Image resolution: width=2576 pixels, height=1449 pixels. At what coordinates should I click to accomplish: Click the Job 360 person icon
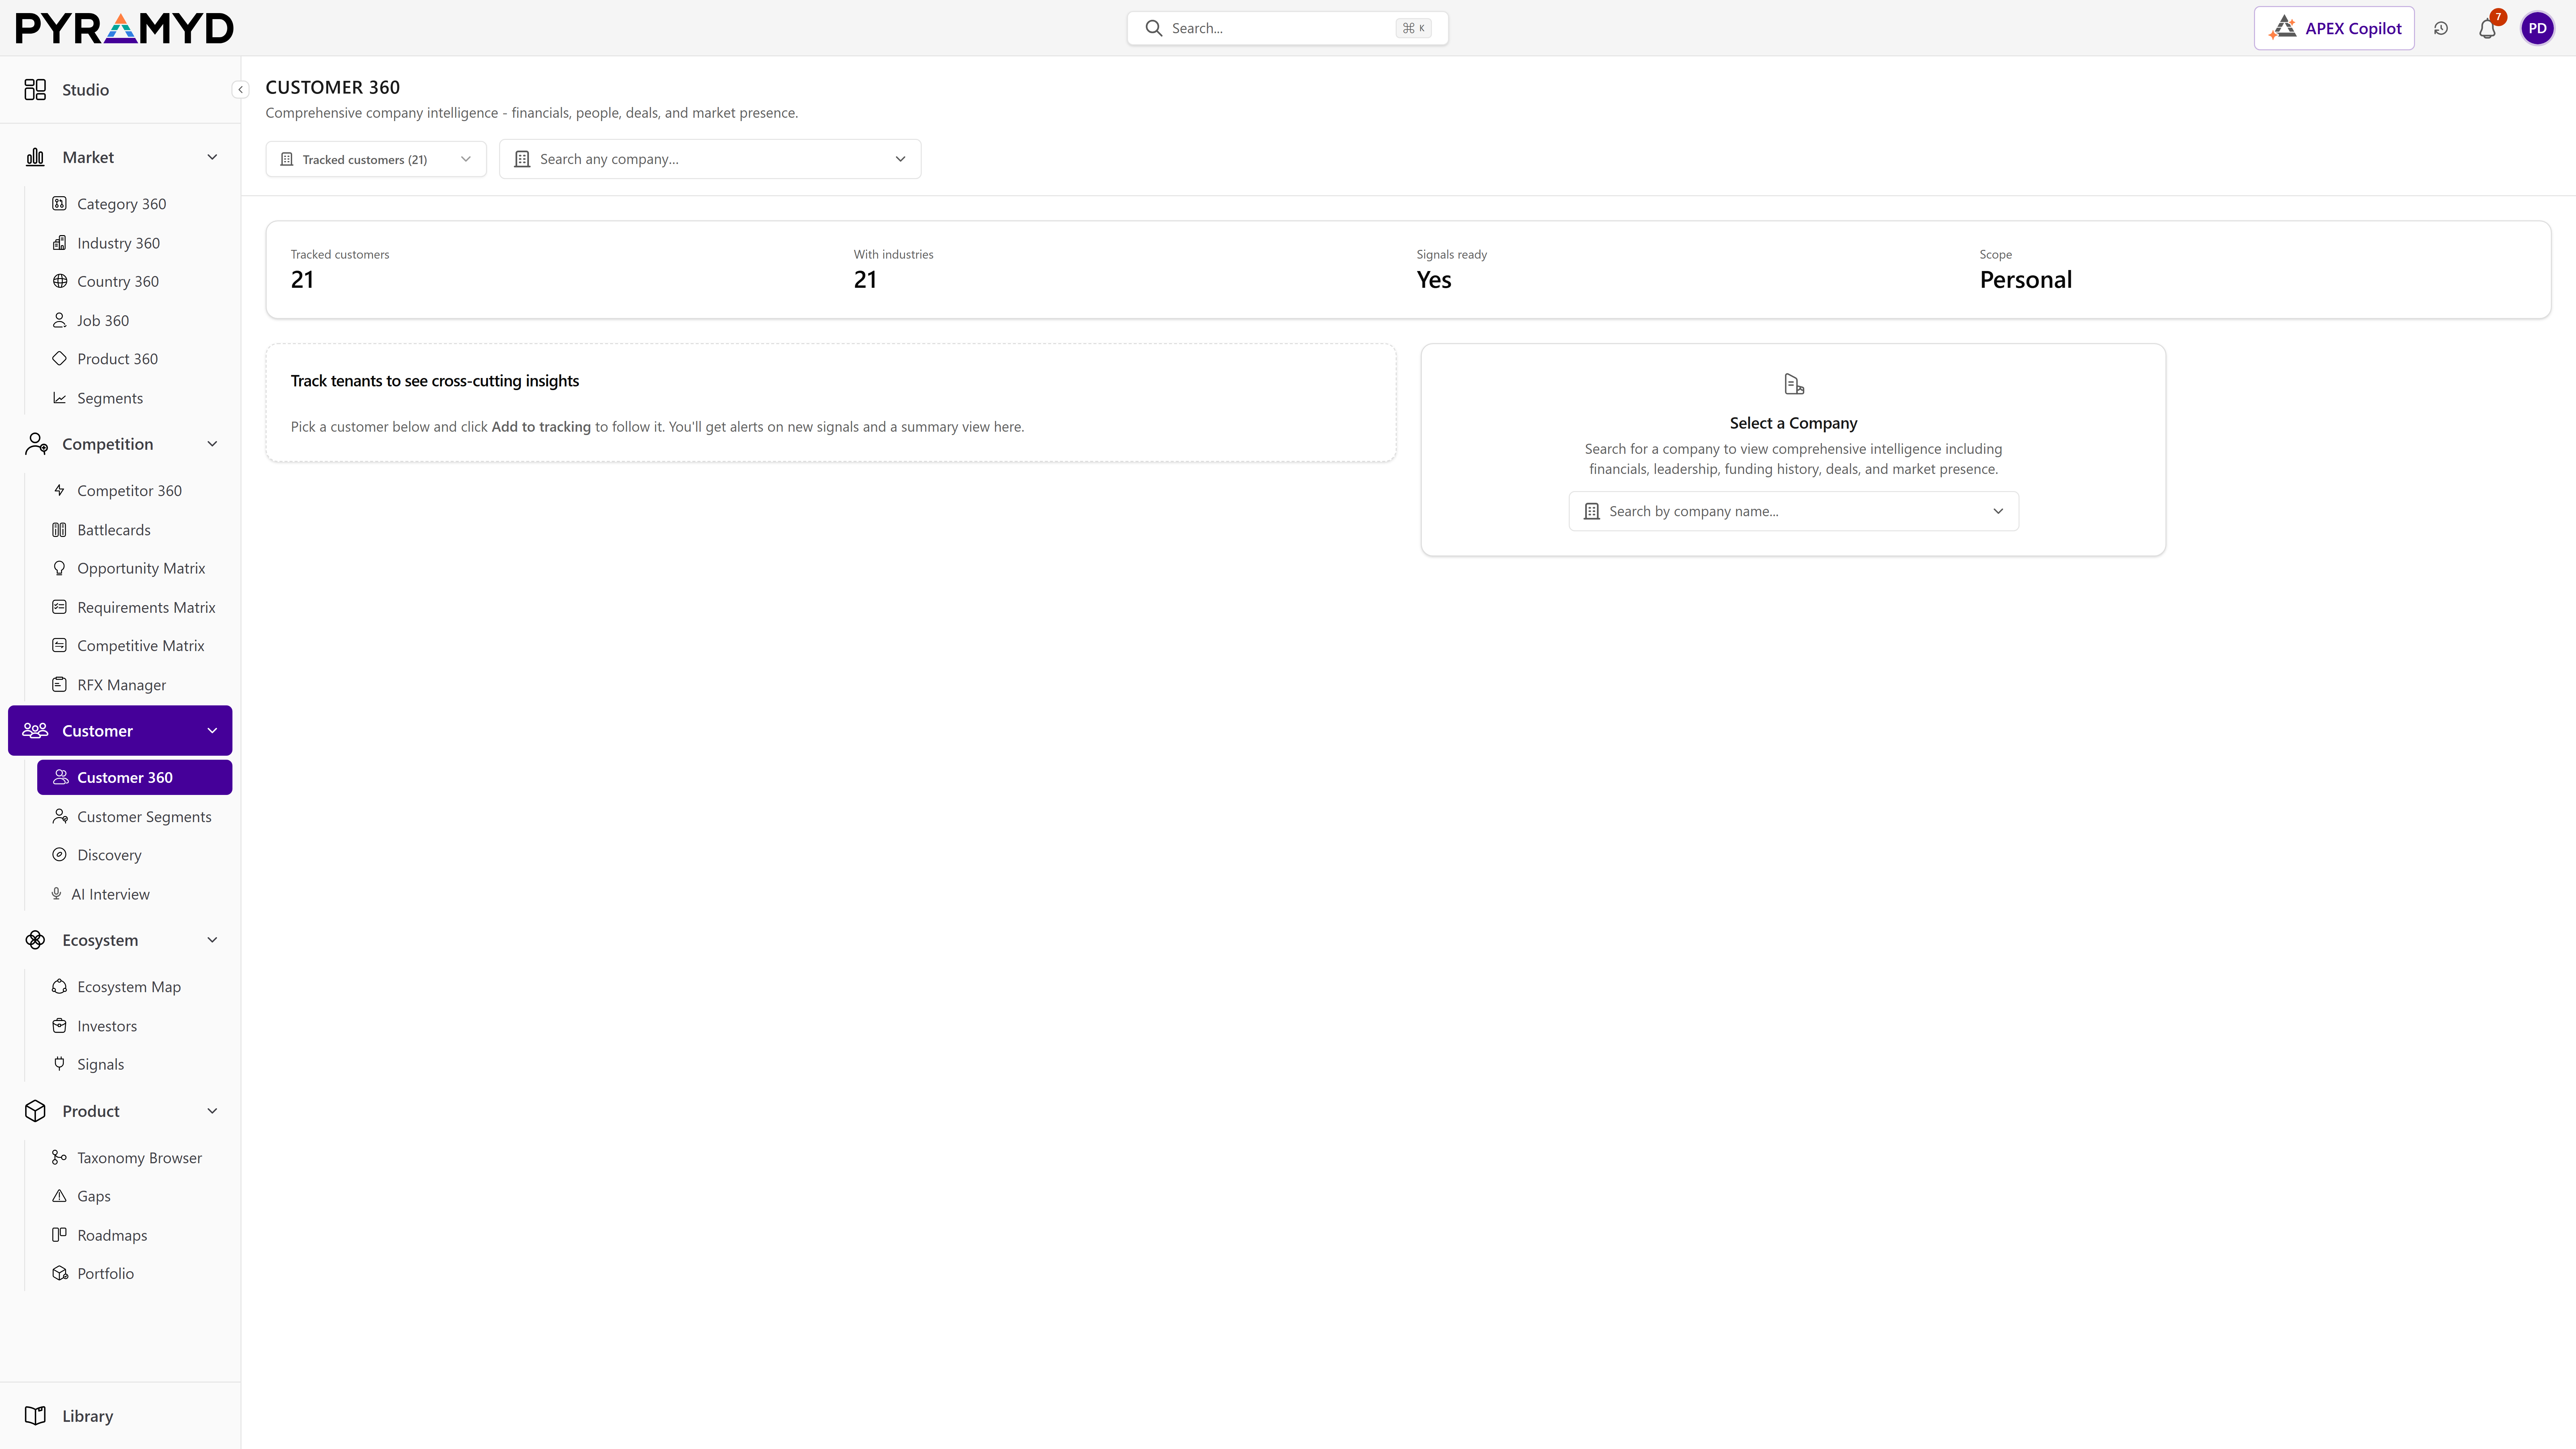[x=60, y=320]
